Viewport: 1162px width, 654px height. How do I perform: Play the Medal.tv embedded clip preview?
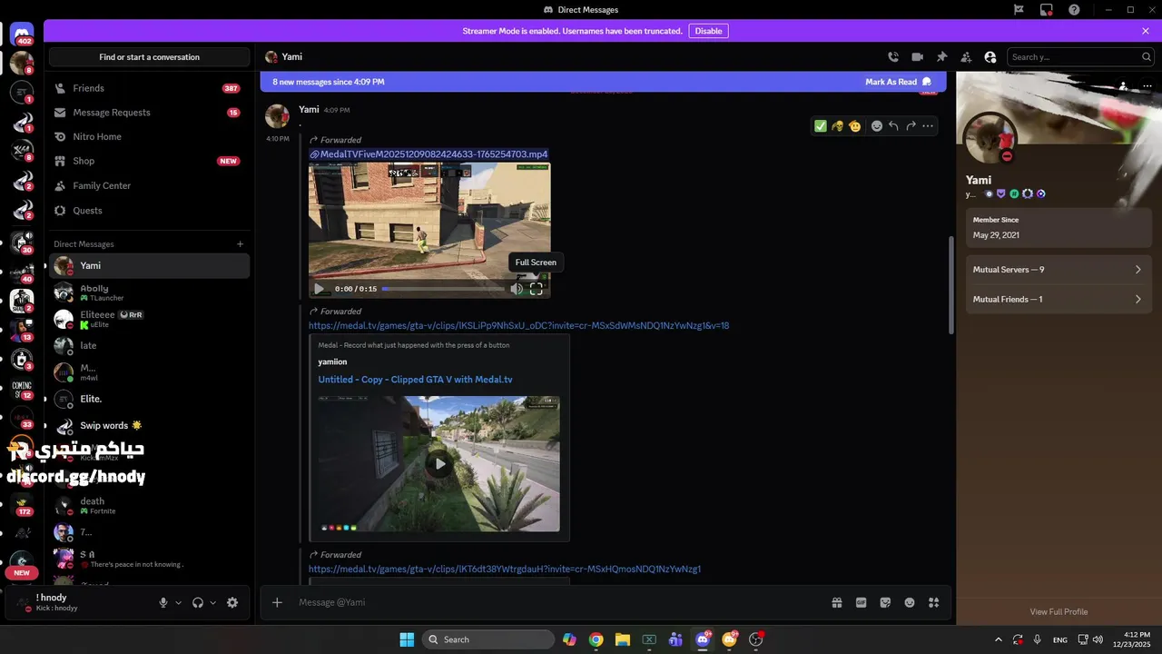[x=439, y=464]
